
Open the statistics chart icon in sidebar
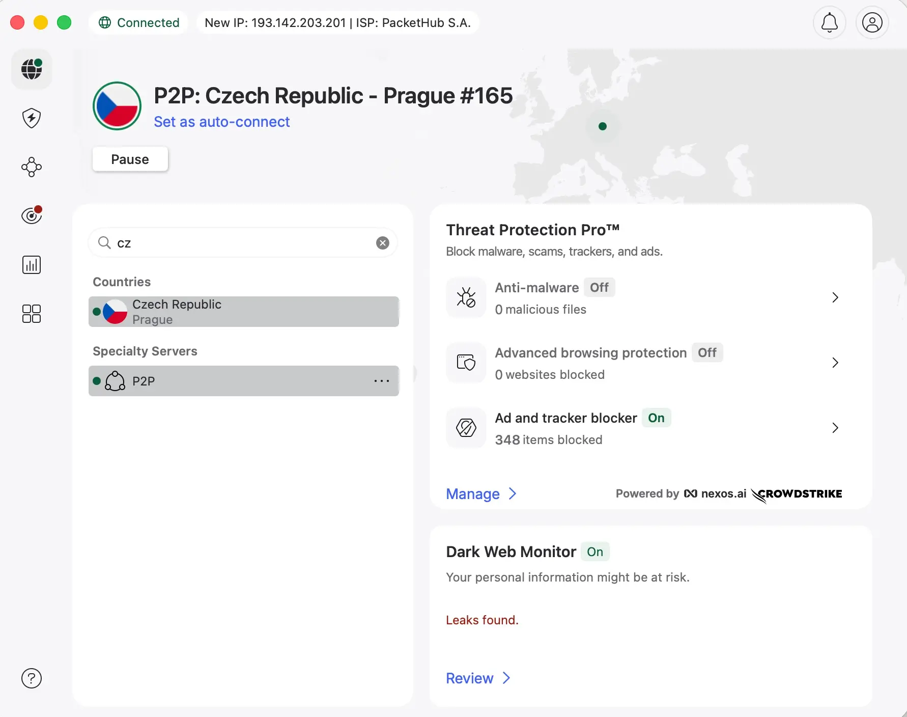(31, 264)
